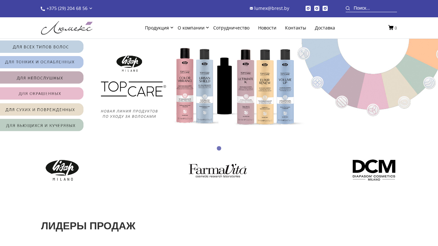Image resolution: width=438 pixels, height=246 pixels.
Task: Click the envelope icon next to lumex@brest.by
Action: click(251, 8)
